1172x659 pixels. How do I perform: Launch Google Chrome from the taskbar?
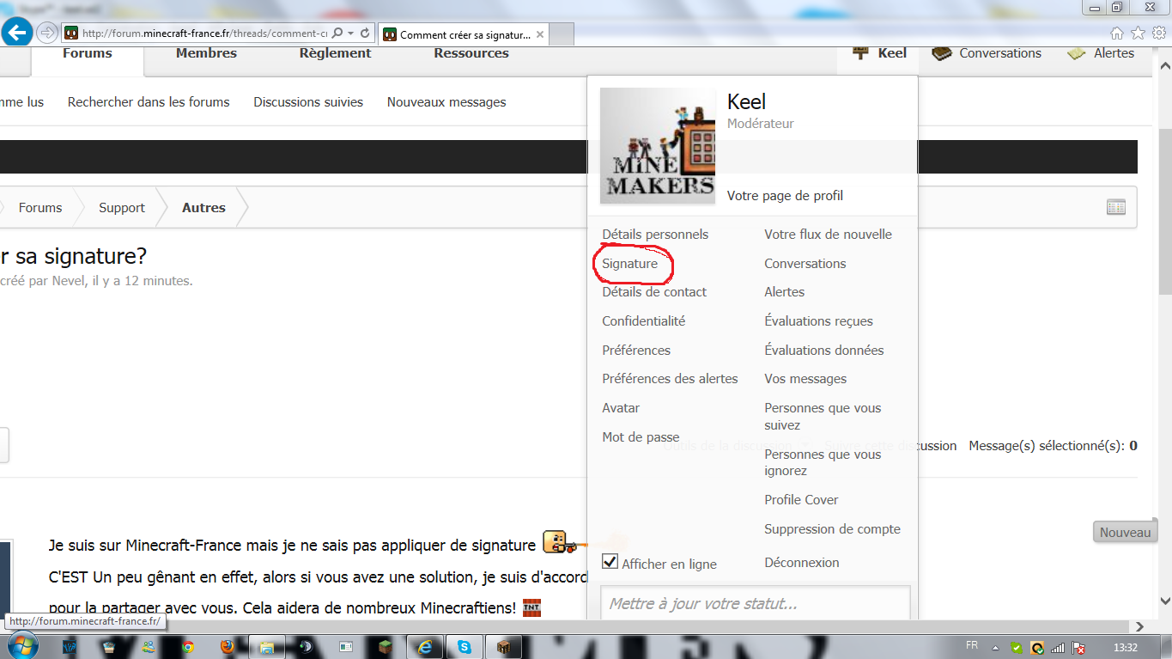[187, 647]
